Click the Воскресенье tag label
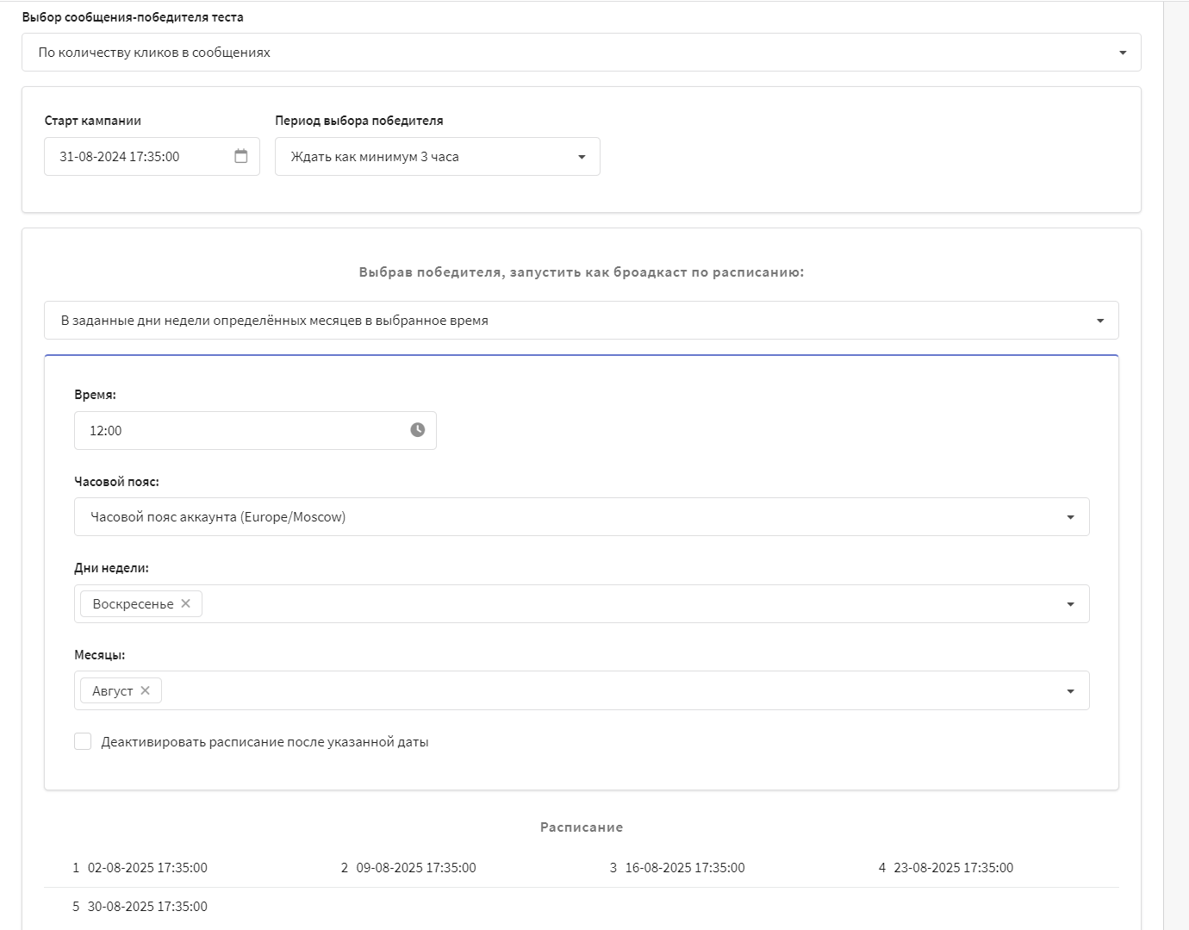The width and height of the screenshot is (1189, 930). (133, 604)
